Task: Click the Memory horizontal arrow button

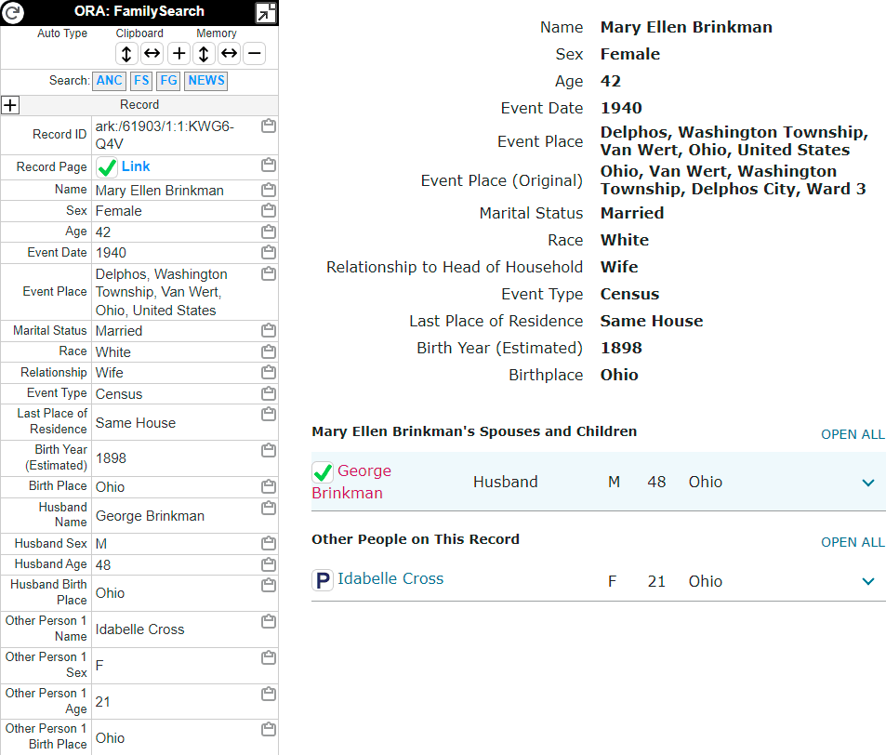Action: pos(230,54)
